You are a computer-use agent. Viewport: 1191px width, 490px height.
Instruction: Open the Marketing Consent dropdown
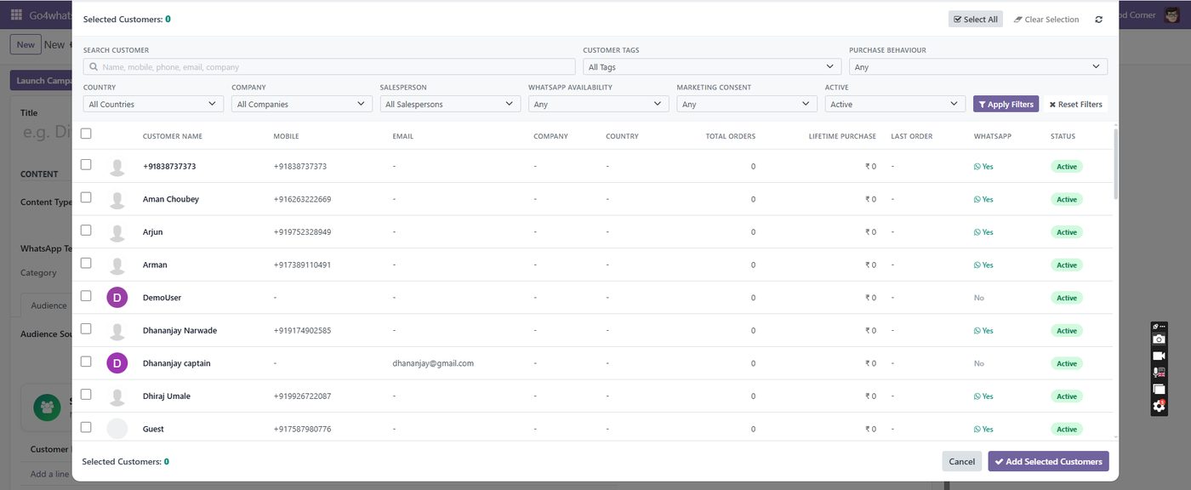(x=747, y=104)
